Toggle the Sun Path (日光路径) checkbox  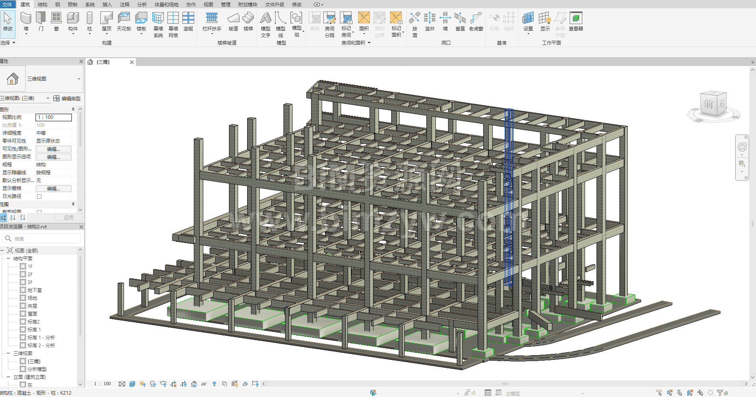(39, 196)
